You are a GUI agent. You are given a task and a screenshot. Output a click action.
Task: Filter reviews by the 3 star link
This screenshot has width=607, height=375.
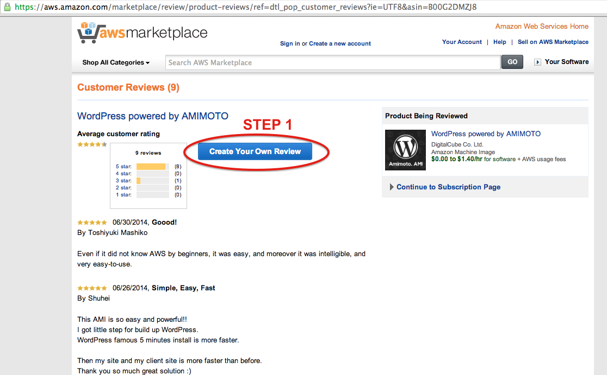[x=123, y=180]
